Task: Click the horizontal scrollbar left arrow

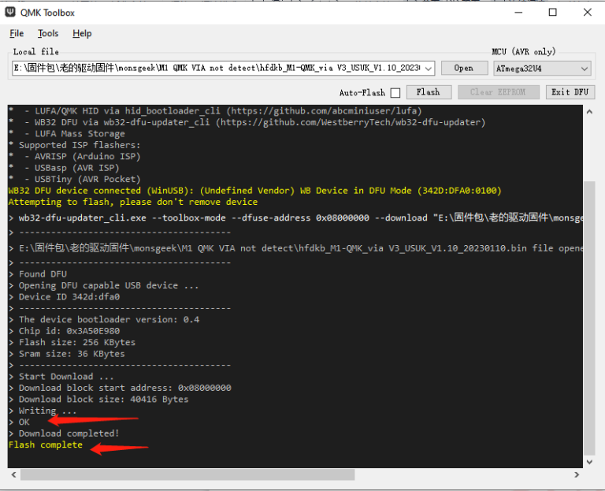Action: tap(13, 475)
